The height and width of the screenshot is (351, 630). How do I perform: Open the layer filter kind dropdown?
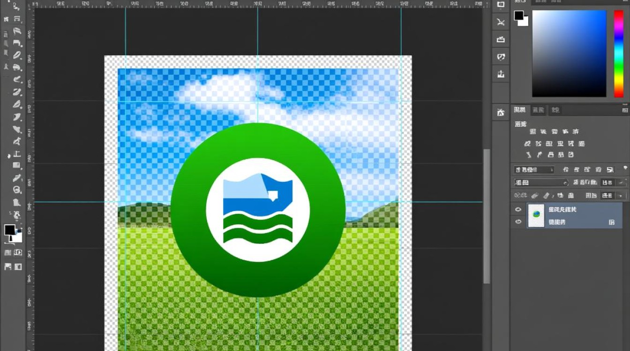[x=534, y=170]
